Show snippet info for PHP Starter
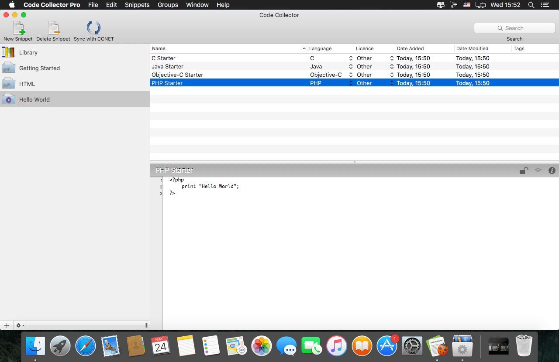Screen dimensions: 559x362 click(552, 171)
